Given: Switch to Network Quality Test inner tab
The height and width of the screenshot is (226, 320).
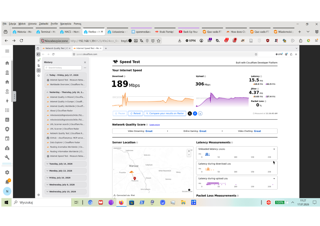Looking at the screenshot, I should tap(56, 48).
